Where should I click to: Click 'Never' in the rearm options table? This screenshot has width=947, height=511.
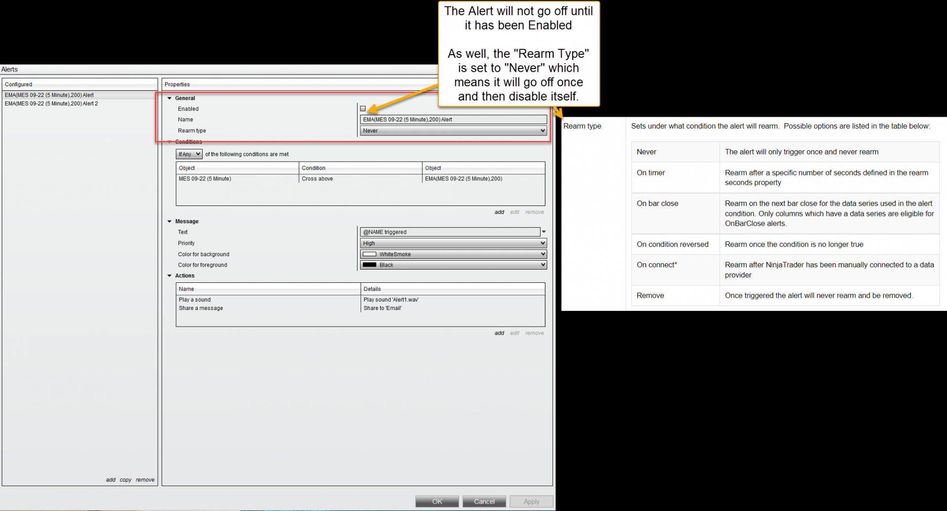(x=646, y=152)
